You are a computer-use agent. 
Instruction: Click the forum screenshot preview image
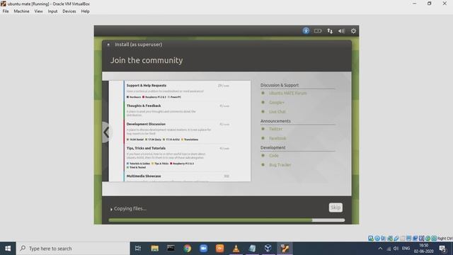click(180, 131)
